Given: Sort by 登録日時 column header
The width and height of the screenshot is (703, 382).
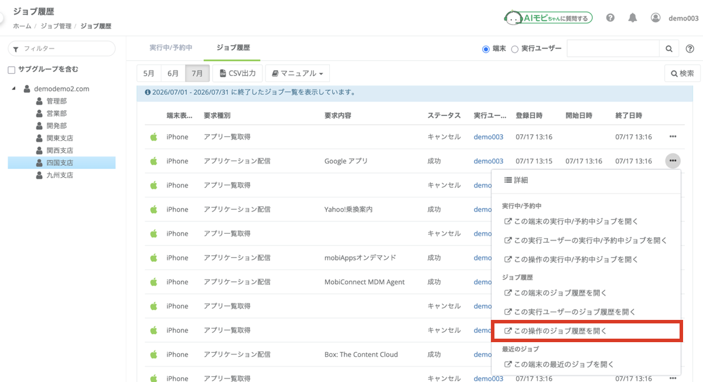Looking at the screenshot, I should (x=529, y=115).
